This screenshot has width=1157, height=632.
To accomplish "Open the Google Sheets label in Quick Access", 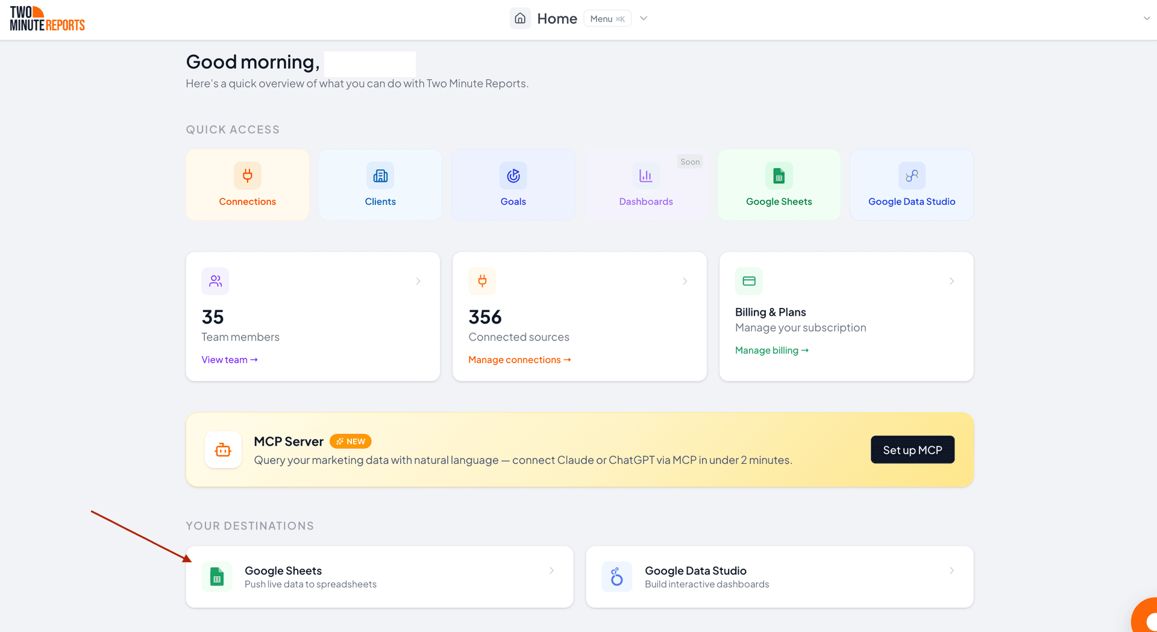I will click(x=779, y=201).
